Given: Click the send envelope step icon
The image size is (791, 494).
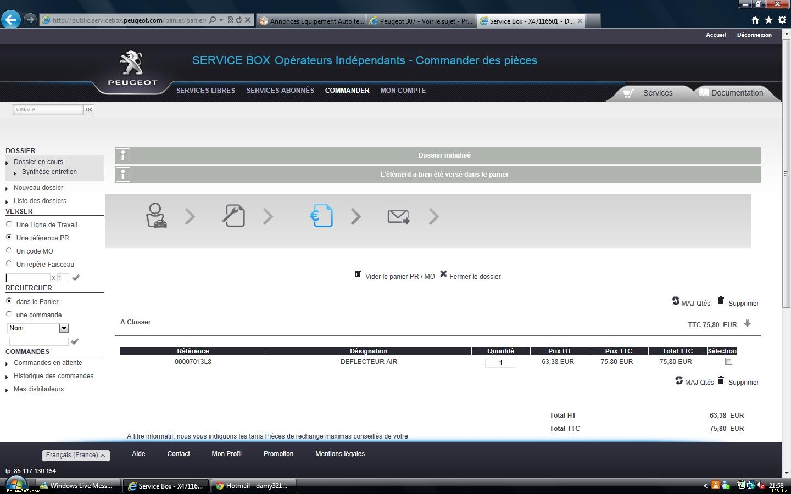Looking at the screenshot, I should (x=398, y=217).
